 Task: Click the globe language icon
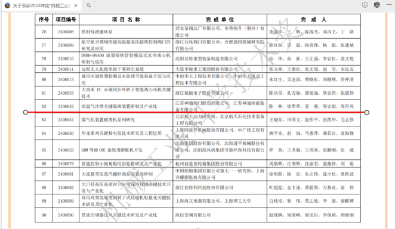point(377,5)
